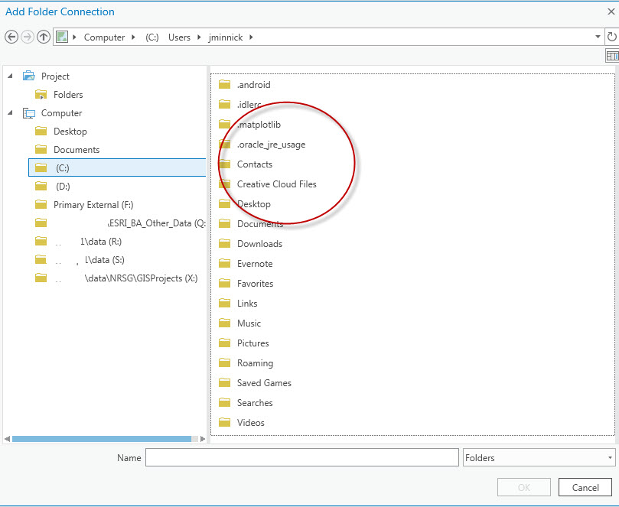The width and height of the screenshot is (619, 507).
Task: Navigate back using the back arrow icon
Action: pos(12,36)
